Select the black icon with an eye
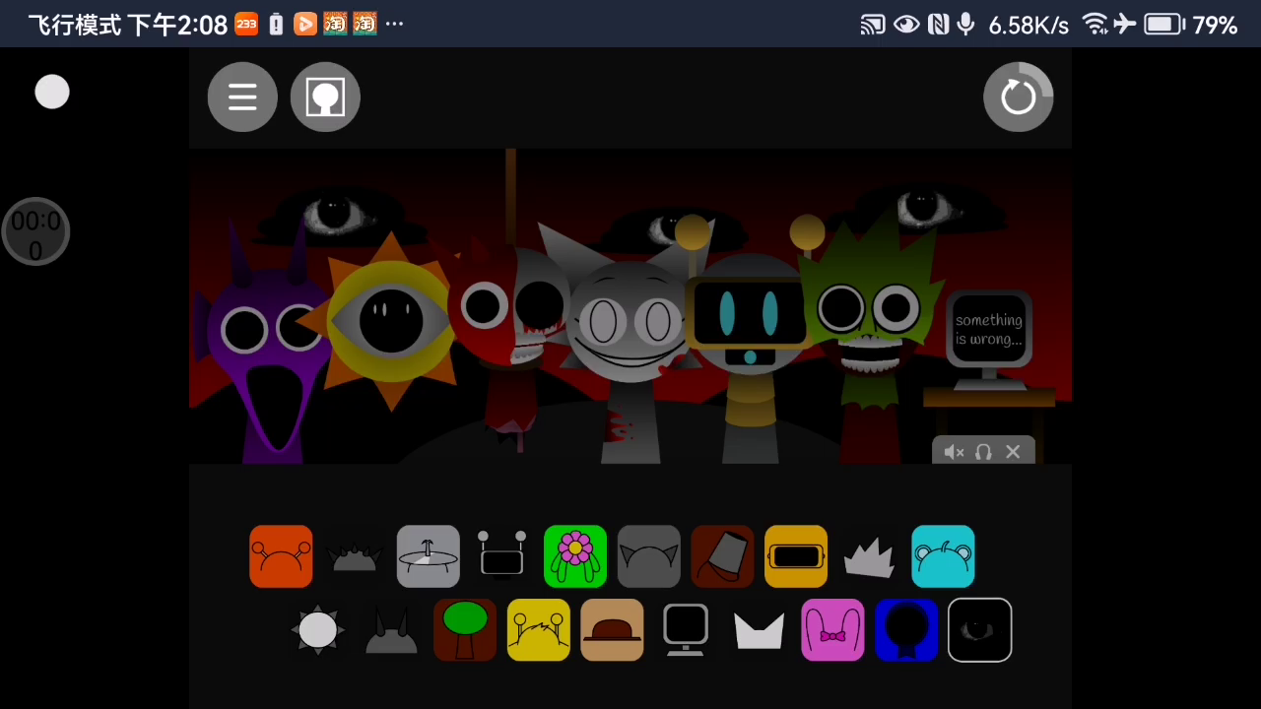Image resolution: width=1261 pixels, height=709 pixels. pyautogui.click(x=980, y=630)
